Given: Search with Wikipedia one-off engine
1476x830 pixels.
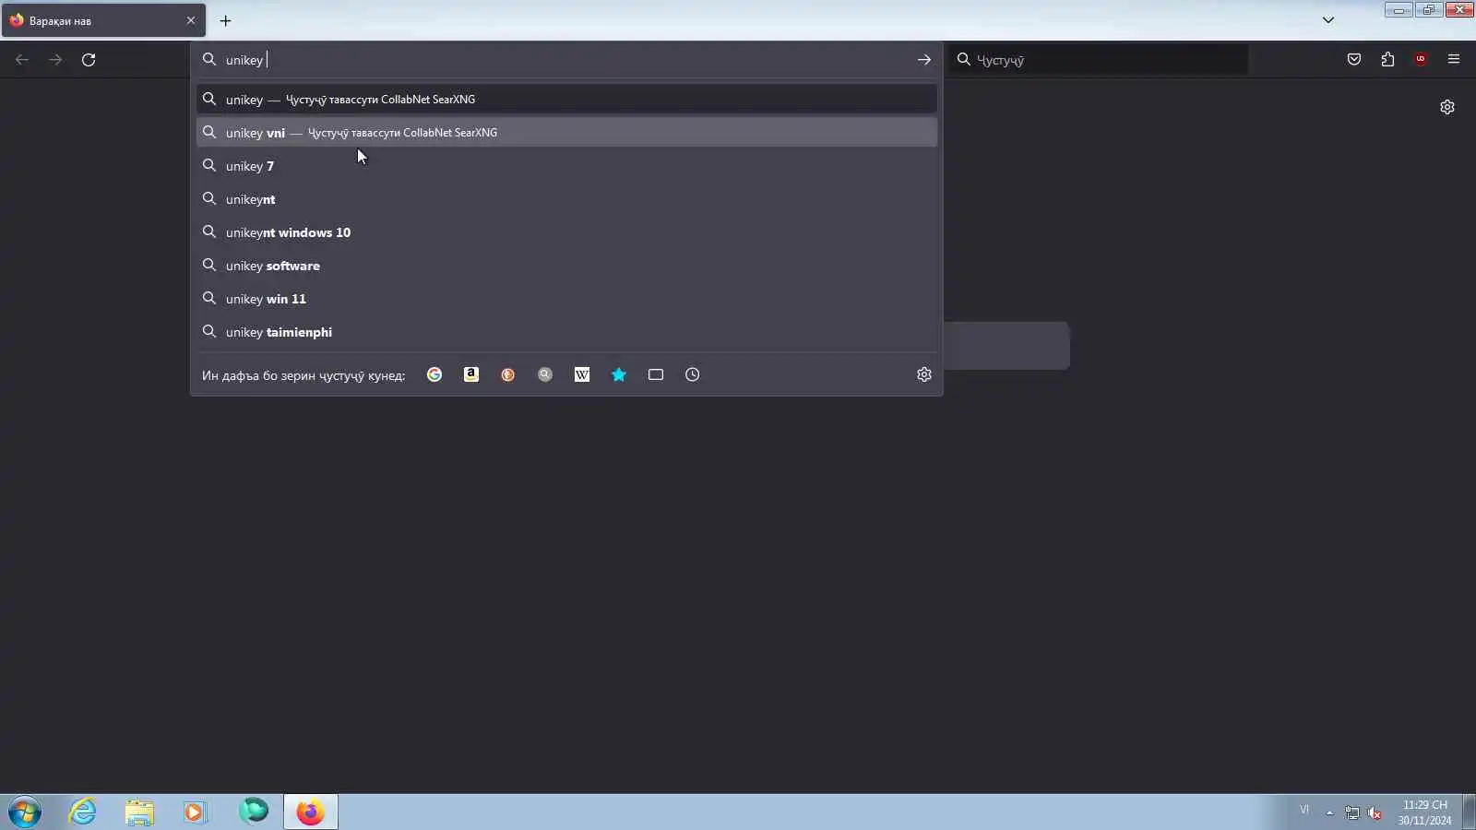Looking at the screenshot, I should point(582,374).
